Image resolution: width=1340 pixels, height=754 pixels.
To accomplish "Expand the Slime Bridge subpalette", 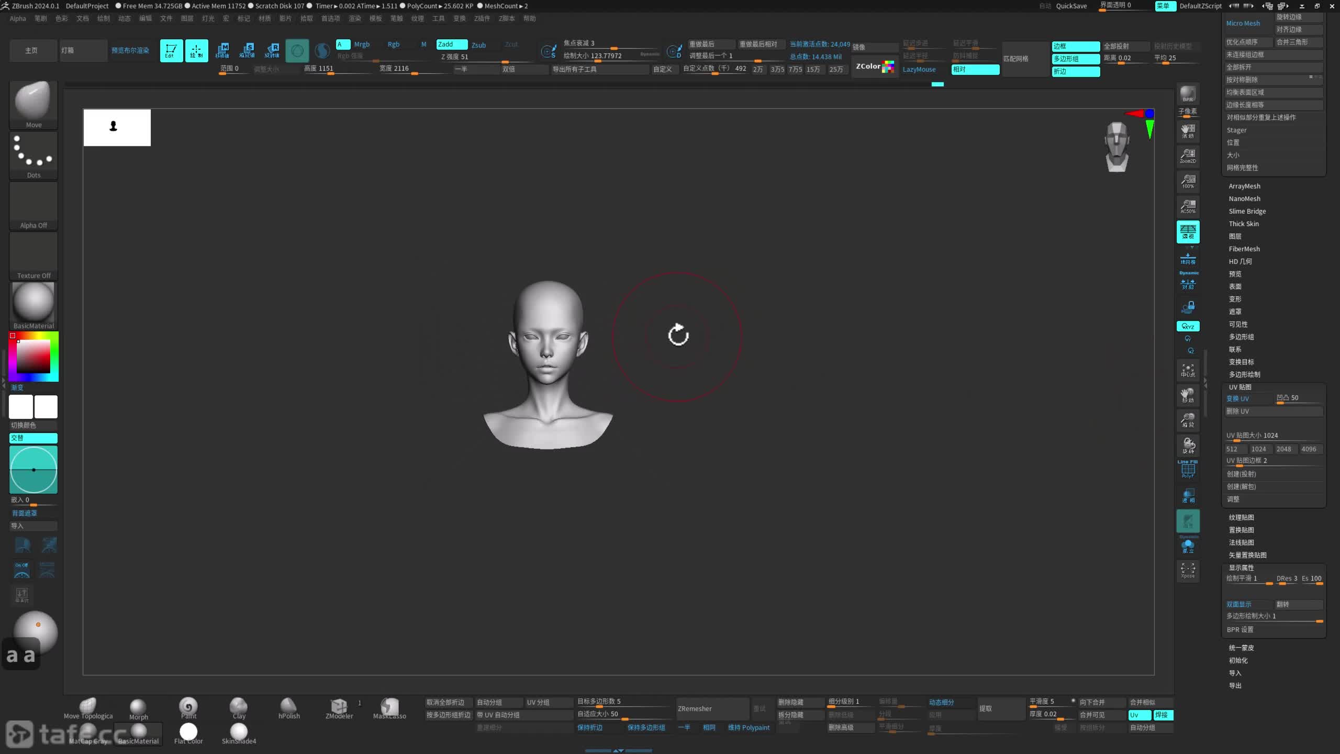I will click(1247, 212).
